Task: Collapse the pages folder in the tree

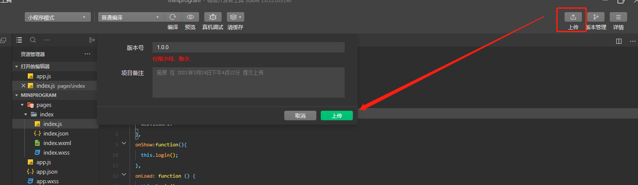Action: [22, 105]
